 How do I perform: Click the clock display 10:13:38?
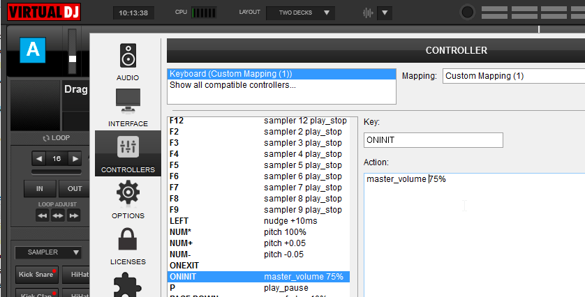point(133,13)
